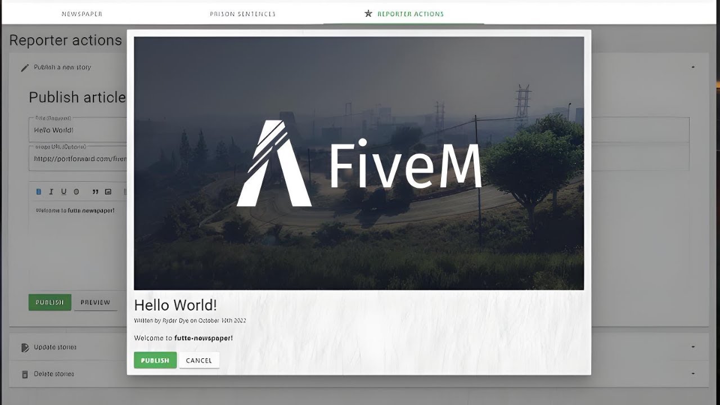720x405 pixels.
Task: Insert a blockquote using the quote icon
Action: [x=96, y=192]
